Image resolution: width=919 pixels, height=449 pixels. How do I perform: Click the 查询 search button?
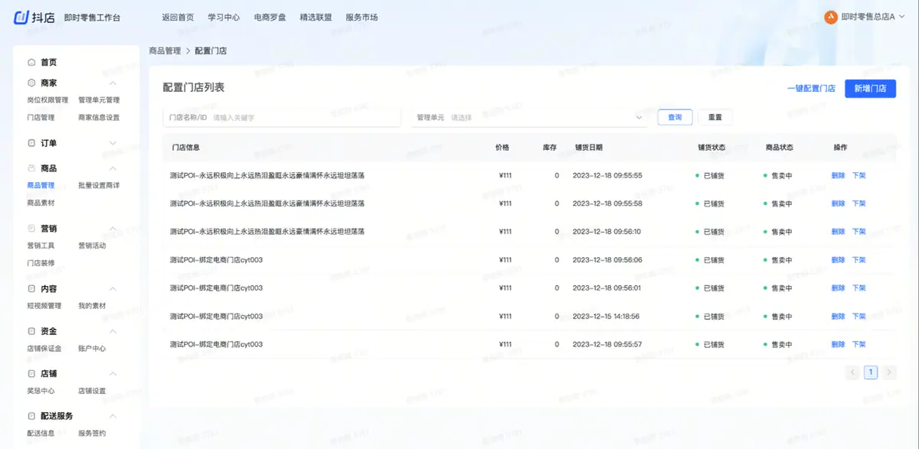675,118
